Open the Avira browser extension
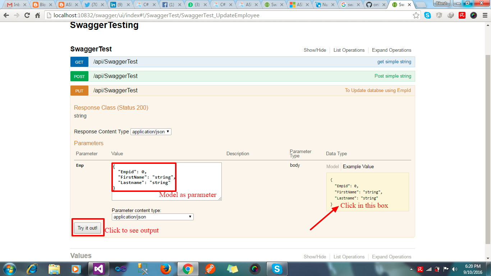Image resolution: width=491 pixels, height=276 pixels. [462, 15]
